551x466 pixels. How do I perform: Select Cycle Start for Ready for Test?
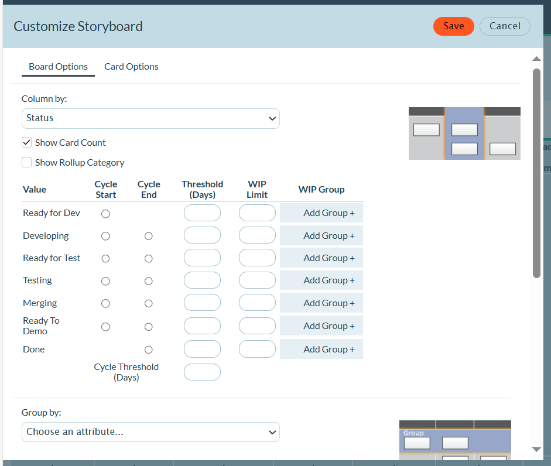click(x=105, y=259)
